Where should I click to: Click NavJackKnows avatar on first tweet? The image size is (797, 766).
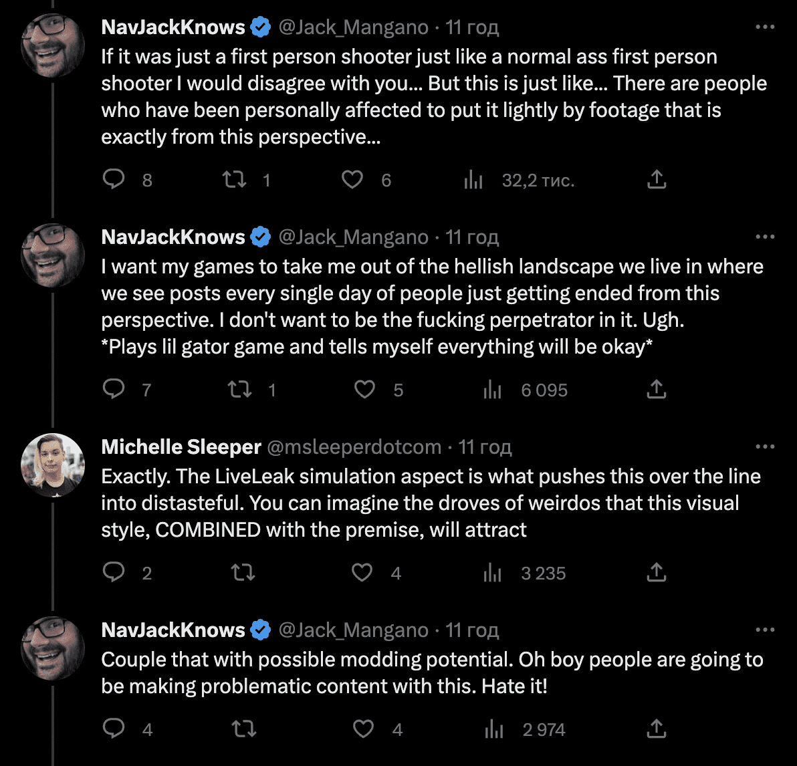point(53,45)
